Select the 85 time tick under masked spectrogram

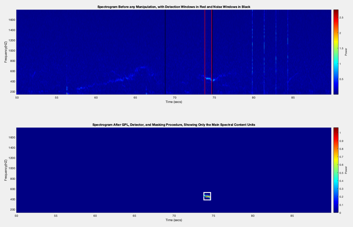292,216
